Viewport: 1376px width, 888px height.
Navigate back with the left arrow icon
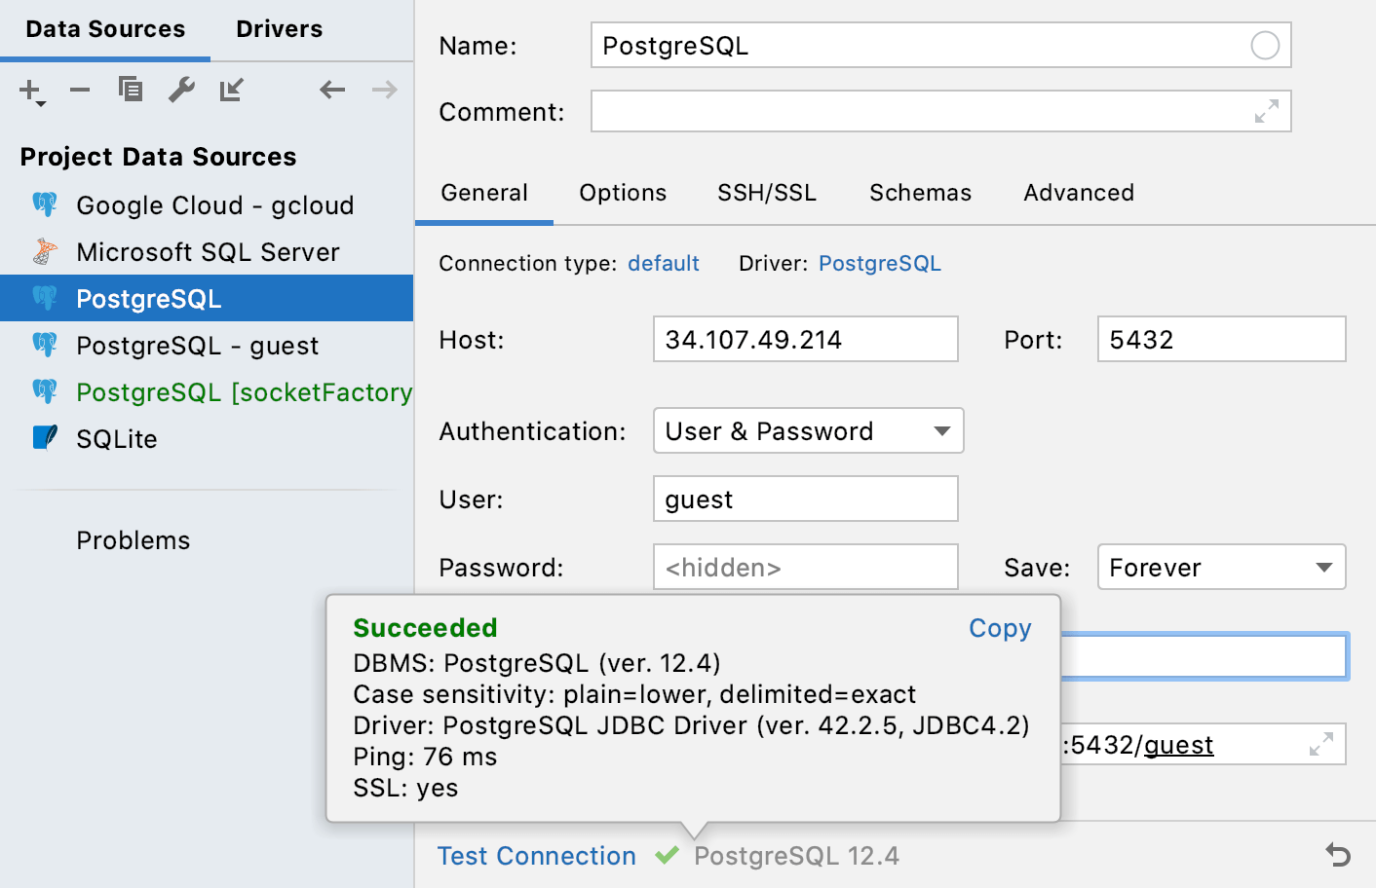tap(332, 90)
